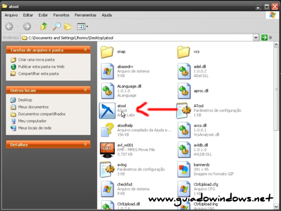Click the Back navigation arrow
Screen dimensions: 281x211
pyautogui.click(x=9, y=26)
